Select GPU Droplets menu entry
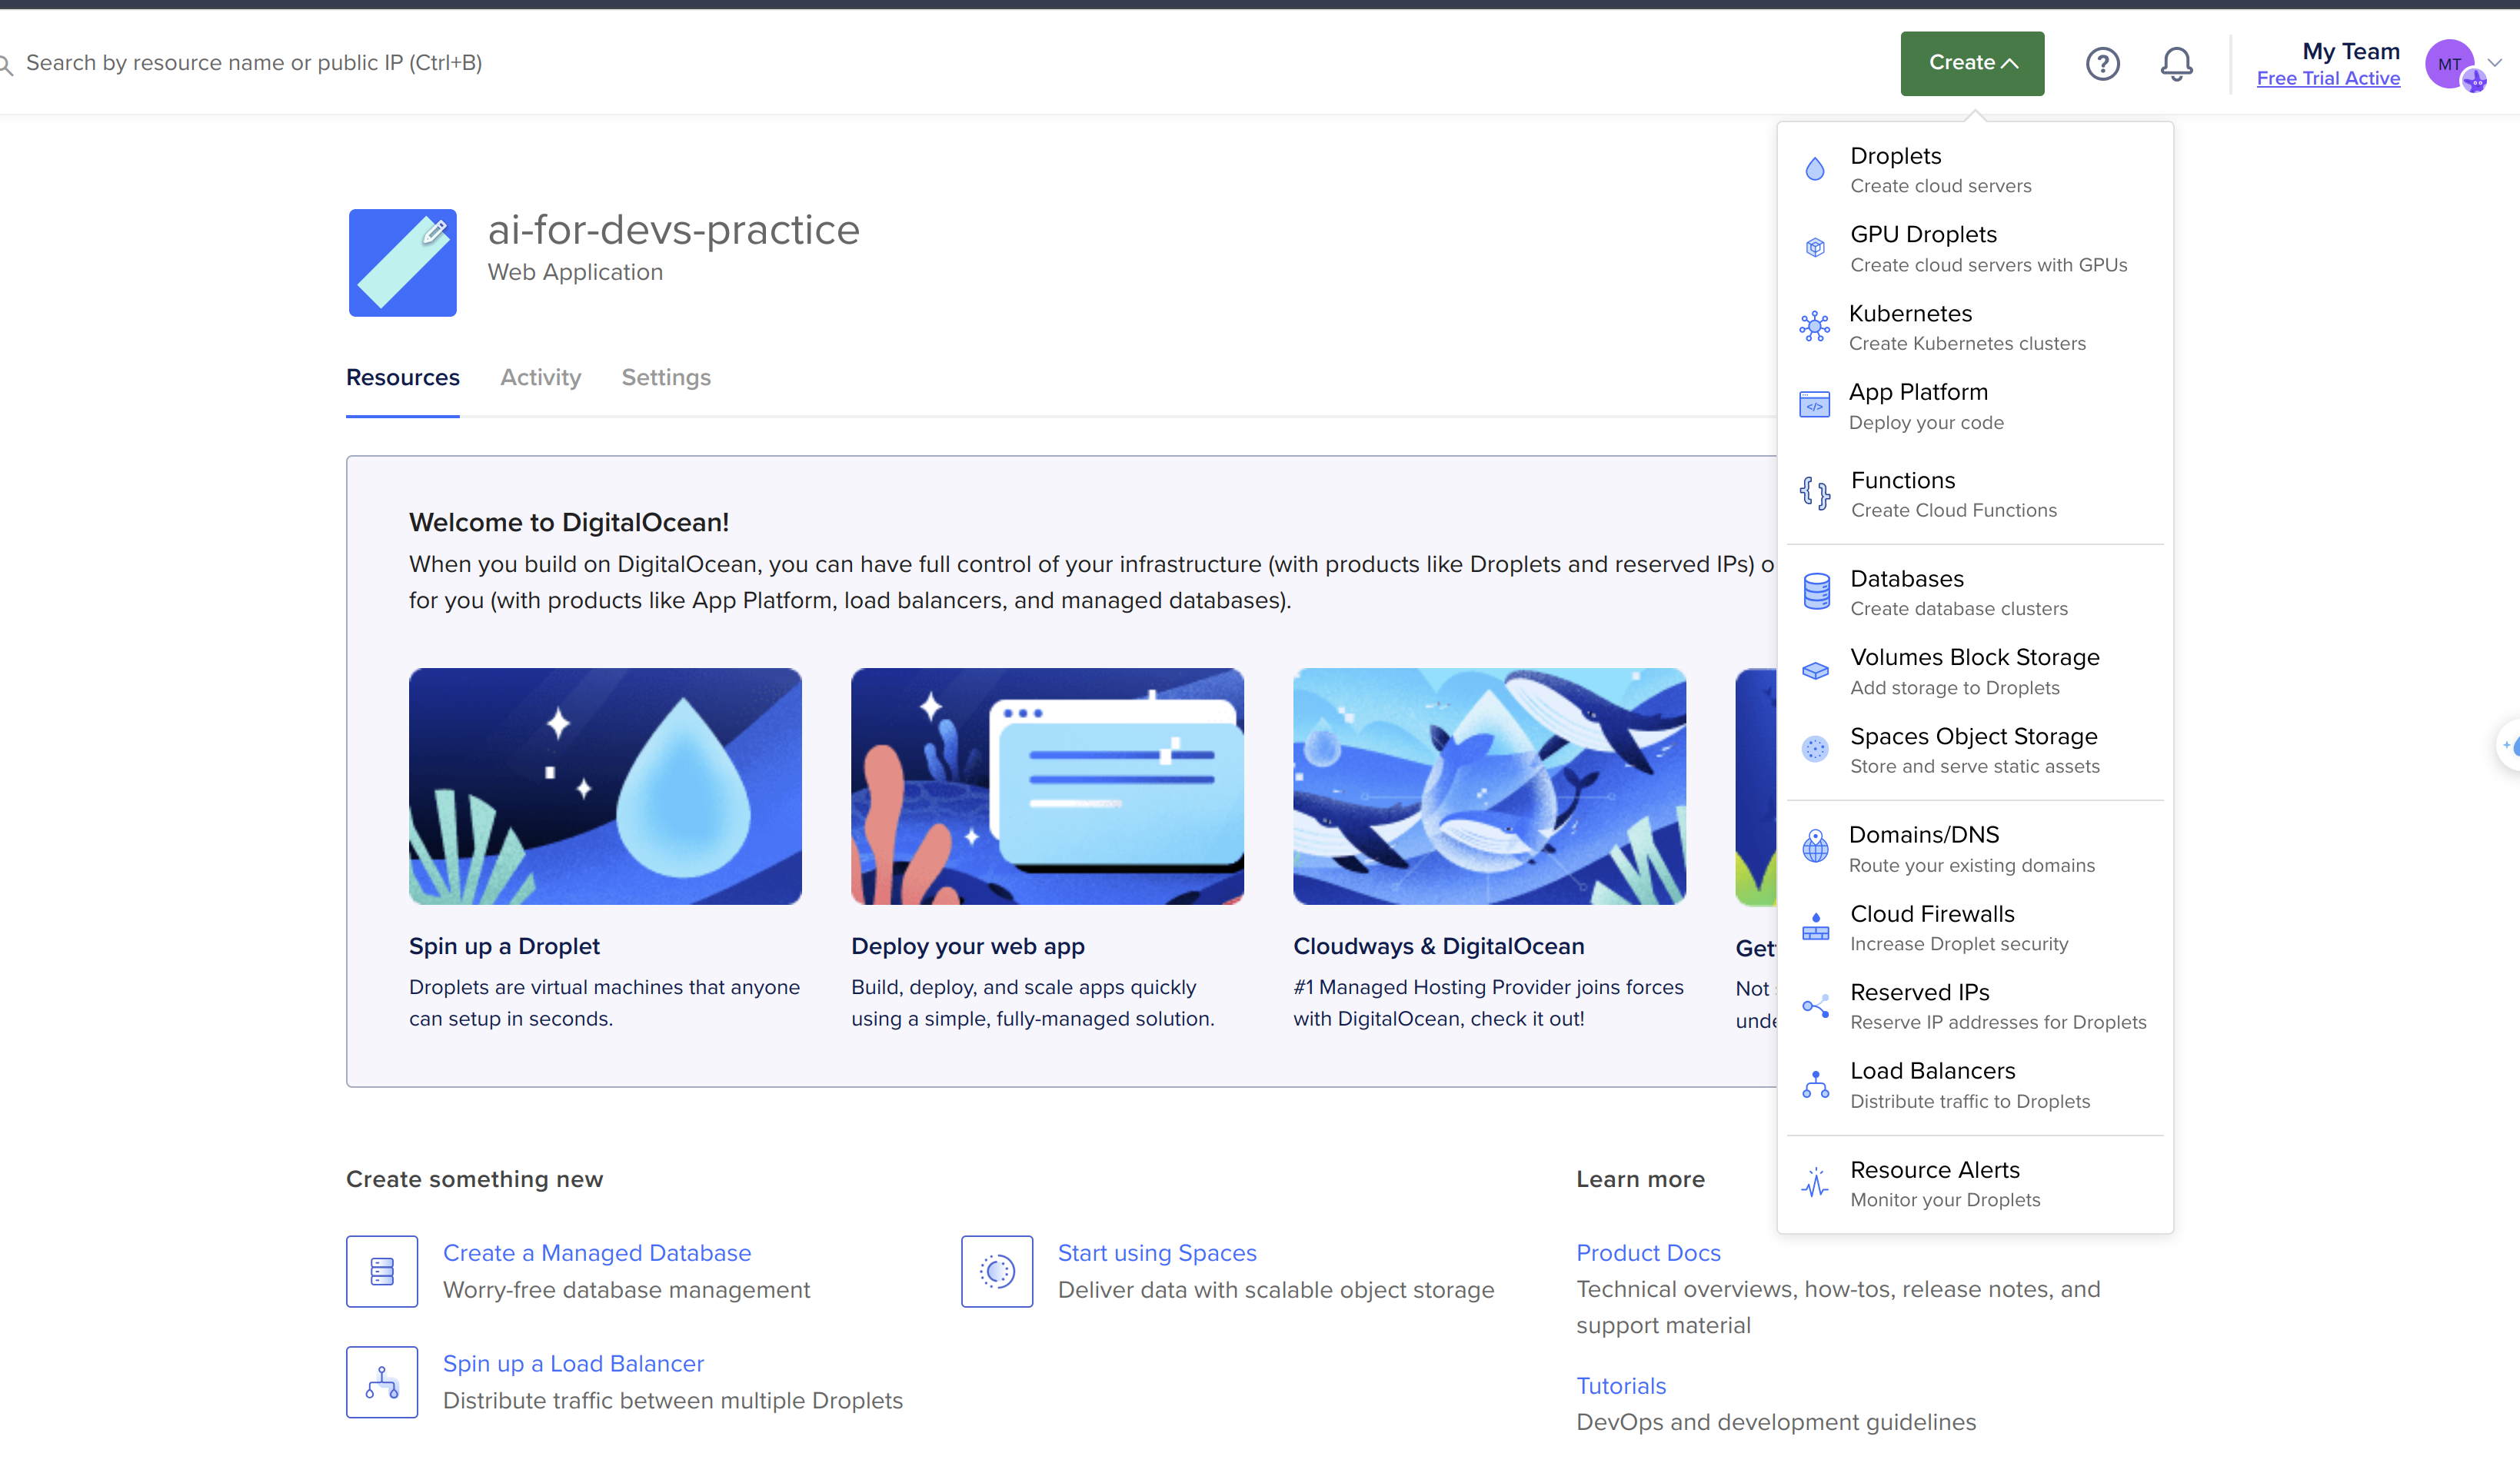The height and width of the screenshot is (1473, 2520). pyautogui.click(x=1974, y=248)
